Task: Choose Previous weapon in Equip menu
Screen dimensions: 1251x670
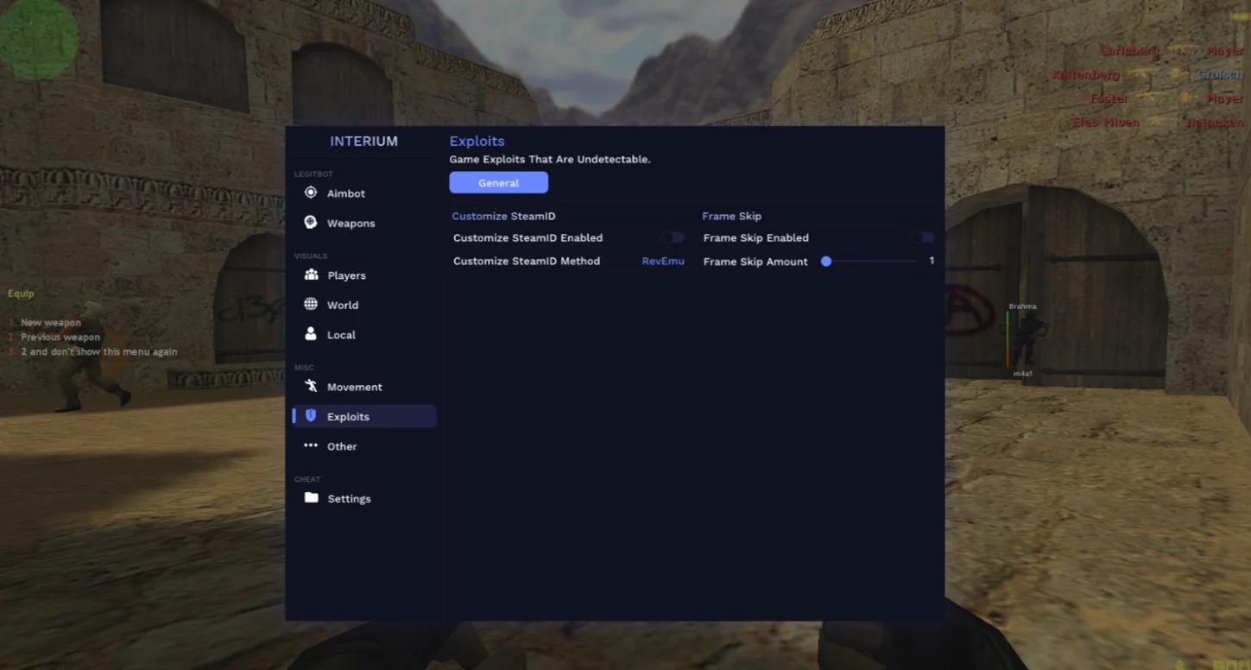Action: tap(60, 338)
